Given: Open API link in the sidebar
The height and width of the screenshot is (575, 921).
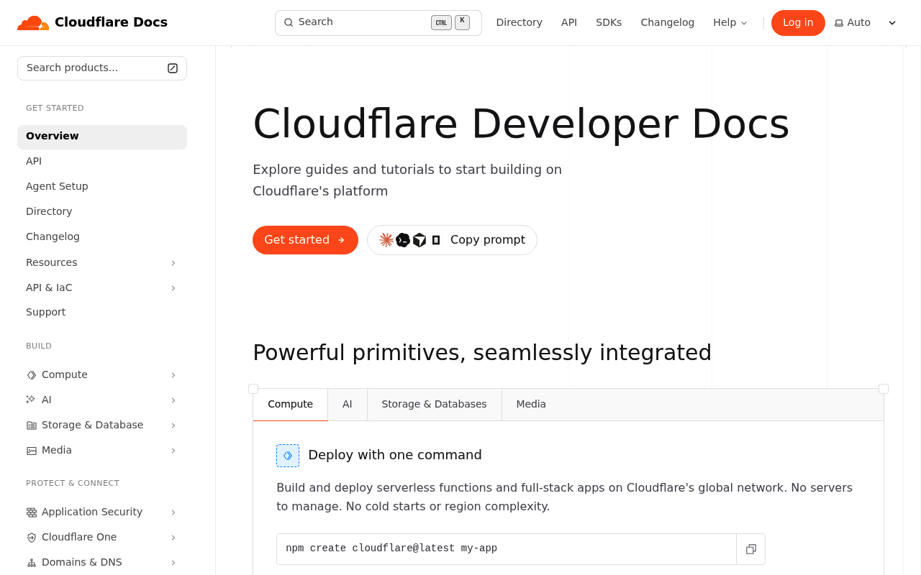Looking at the screenshot, I should 102,162.
